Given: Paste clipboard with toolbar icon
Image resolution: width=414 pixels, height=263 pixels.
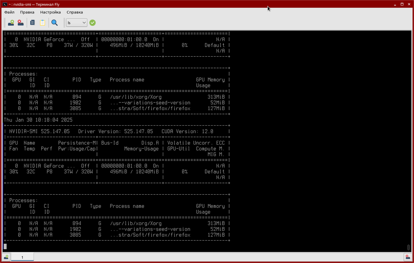Looking at the screenshot, I should pyautogui.click(x=42, y=22).
